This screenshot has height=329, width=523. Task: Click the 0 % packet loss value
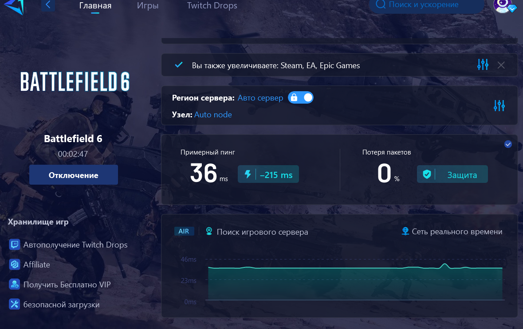[388, 174]
